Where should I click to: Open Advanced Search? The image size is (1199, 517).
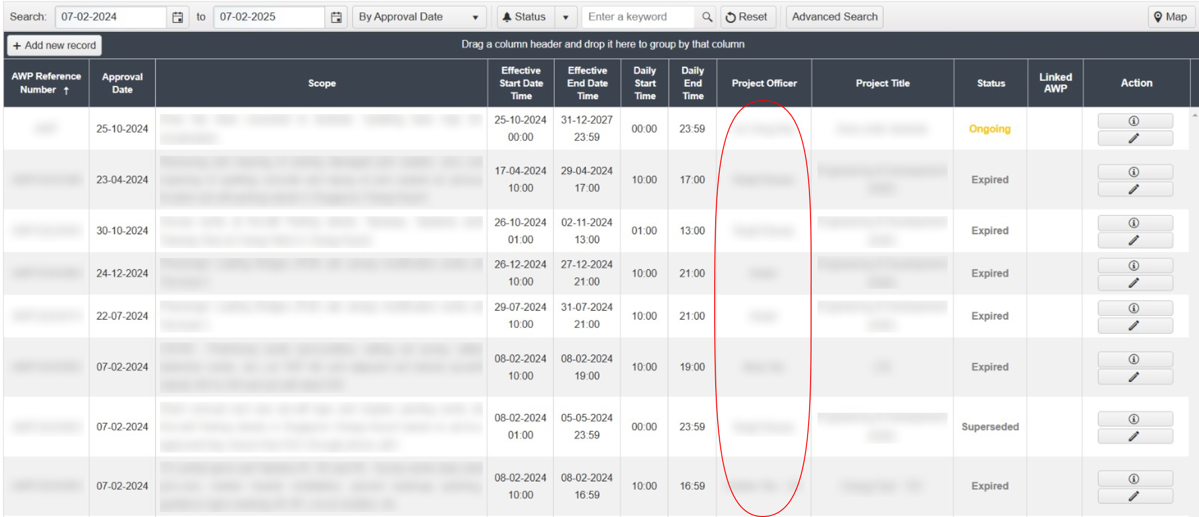pos(834,17)
